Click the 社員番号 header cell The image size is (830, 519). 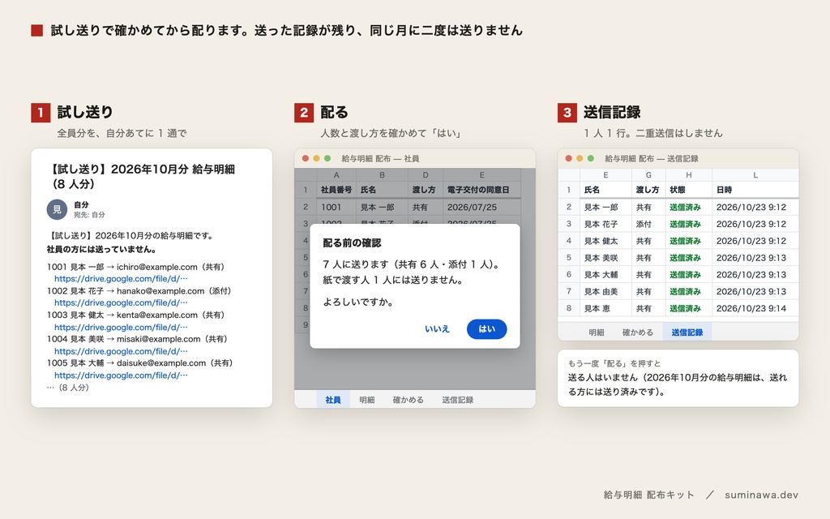click(336, 190)
